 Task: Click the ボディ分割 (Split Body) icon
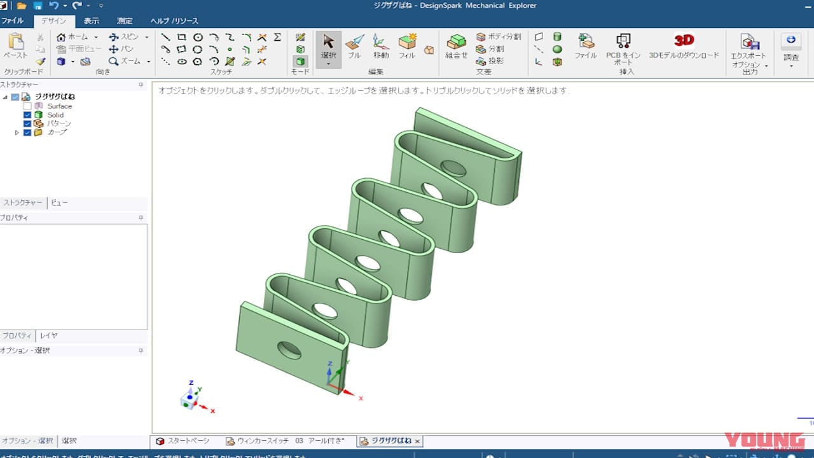[x=481, y=36]
